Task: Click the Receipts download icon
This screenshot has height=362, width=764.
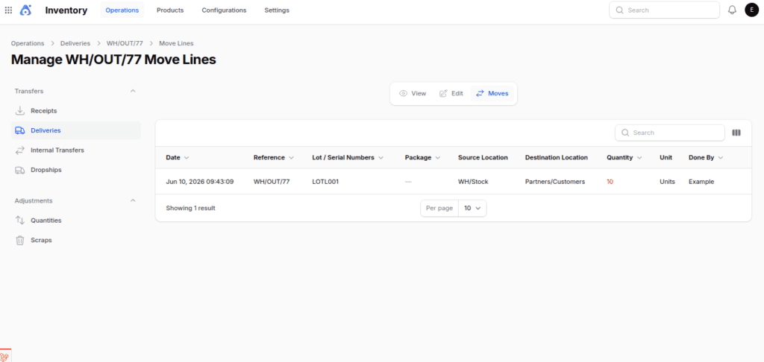Action: pos(20,110)
